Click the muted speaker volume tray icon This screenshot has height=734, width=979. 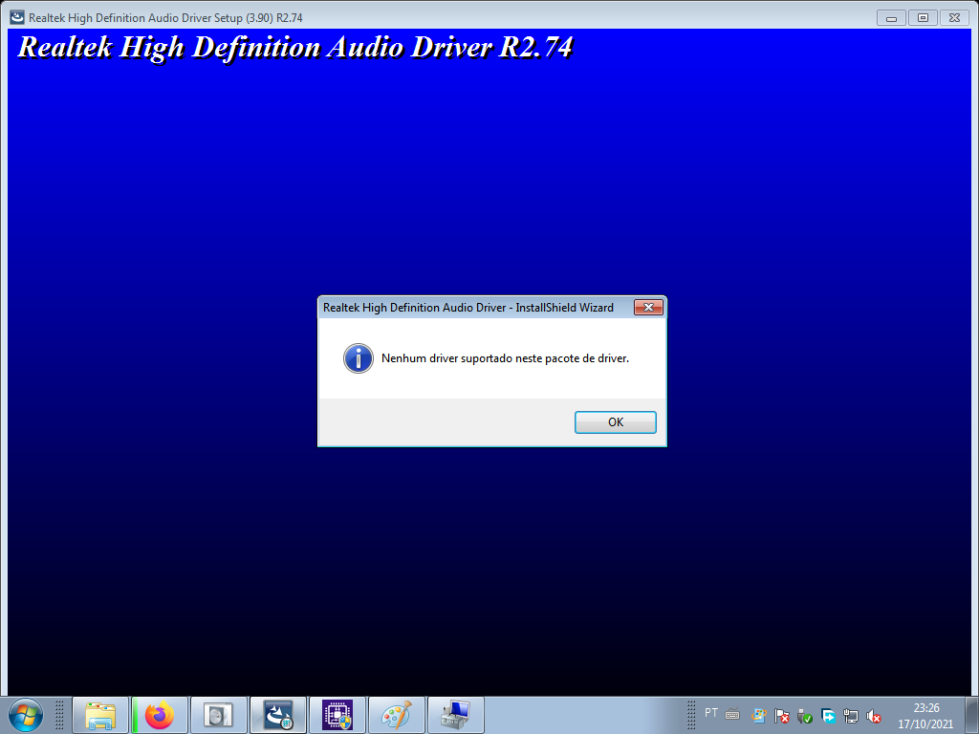click(874, 716)
